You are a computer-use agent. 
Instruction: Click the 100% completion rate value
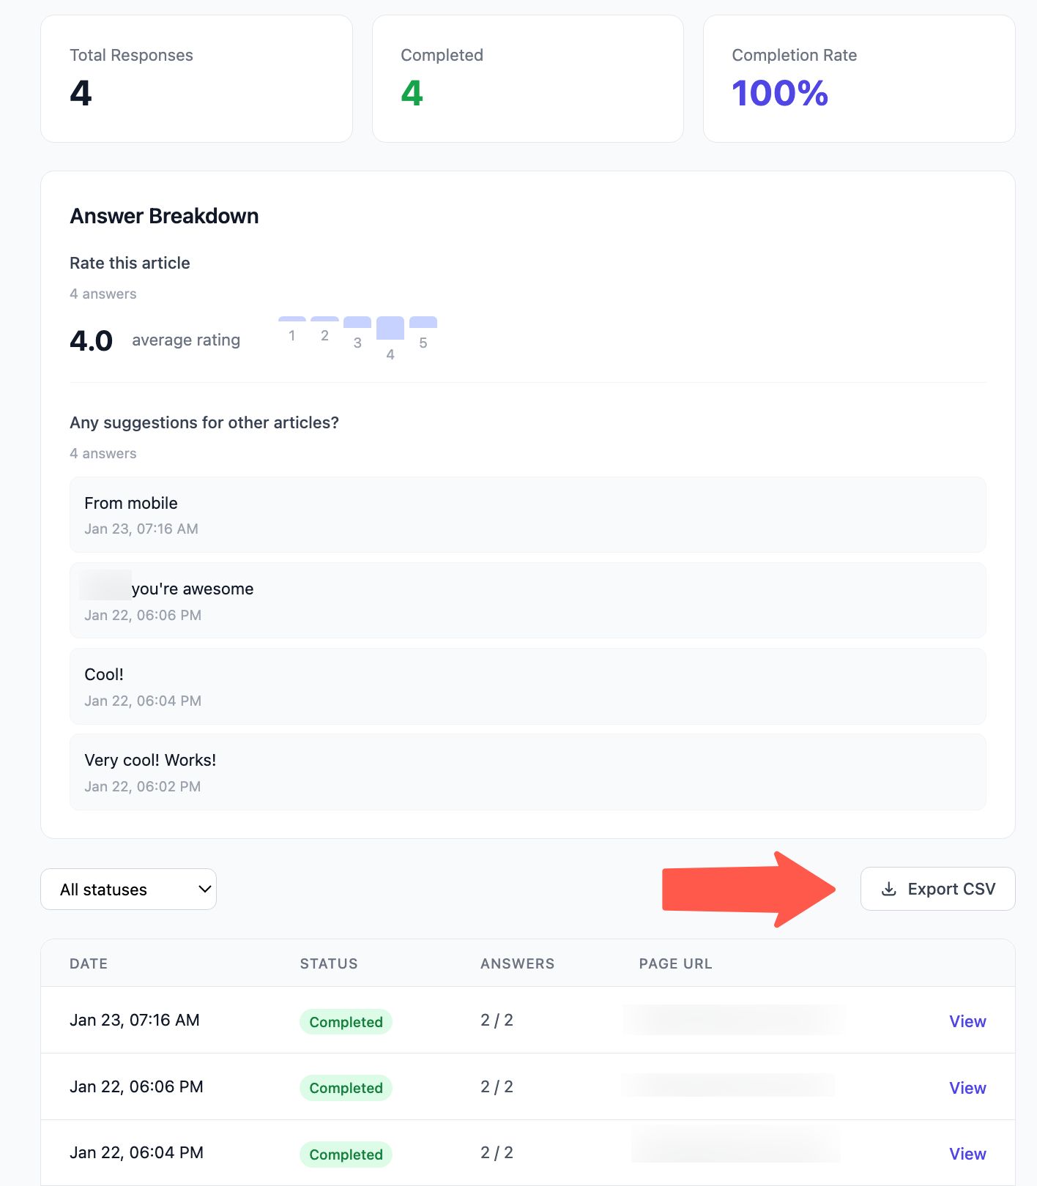(x=780, y=93)
